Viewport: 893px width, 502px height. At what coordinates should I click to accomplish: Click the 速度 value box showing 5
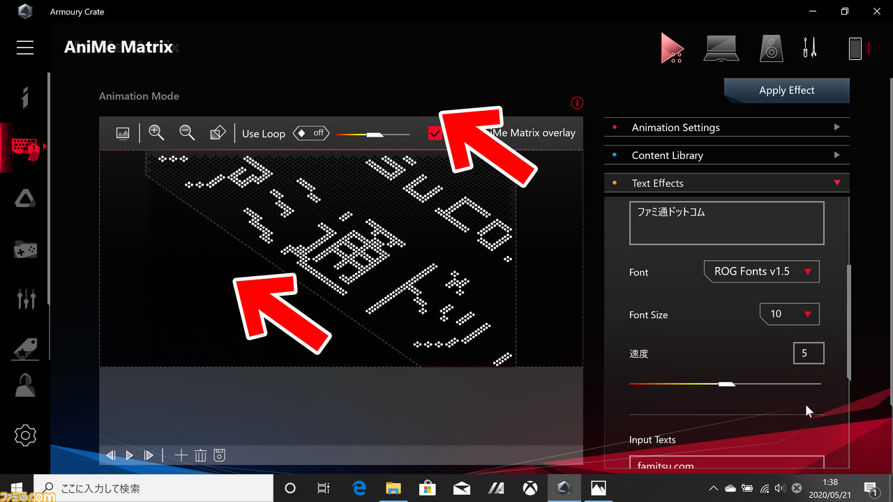(x=809, y=353)
